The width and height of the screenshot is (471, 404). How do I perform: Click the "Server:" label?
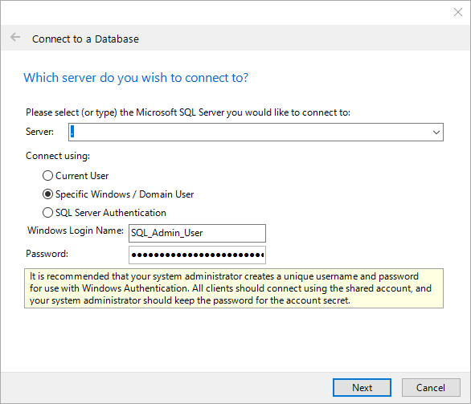39,132
